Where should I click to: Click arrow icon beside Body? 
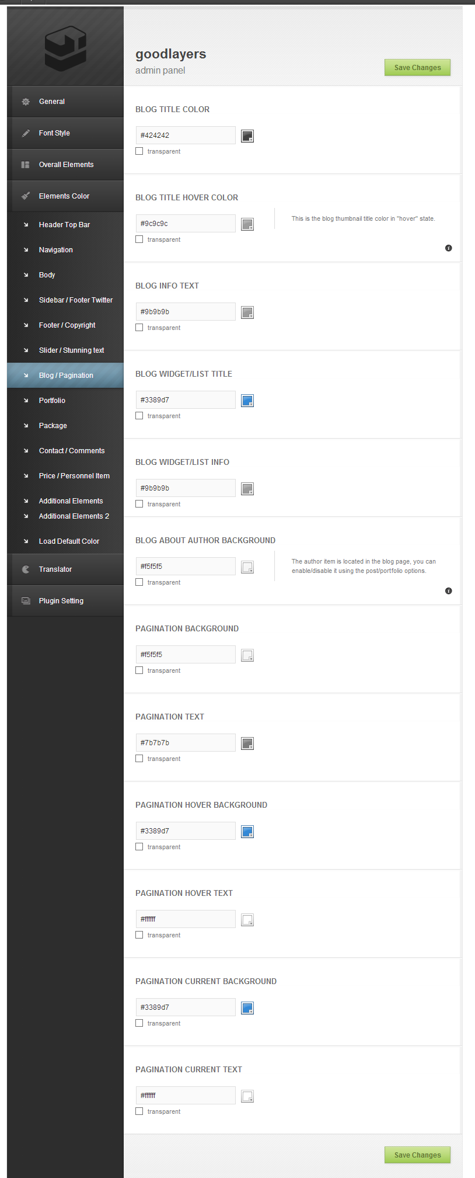tap(26, 275)
